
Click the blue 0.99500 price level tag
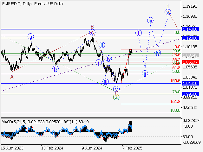(x=190, y=94)
